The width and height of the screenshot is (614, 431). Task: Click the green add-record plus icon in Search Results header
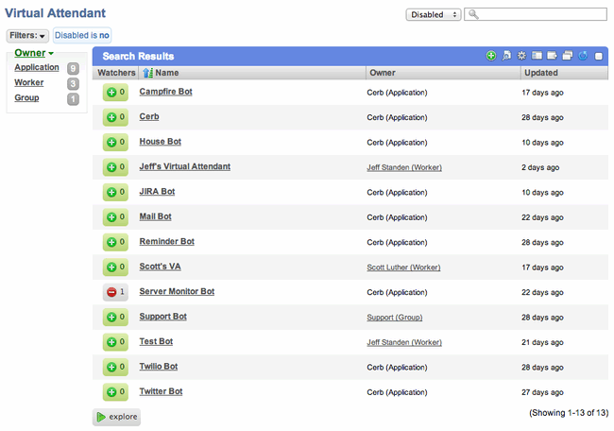pyautogui.click(x=490, y=56)
